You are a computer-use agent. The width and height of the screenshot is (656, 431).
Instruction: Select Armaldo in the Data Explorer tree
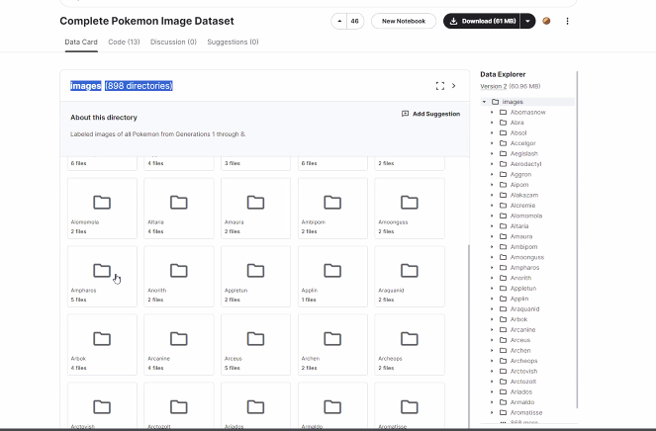[522, 402]
